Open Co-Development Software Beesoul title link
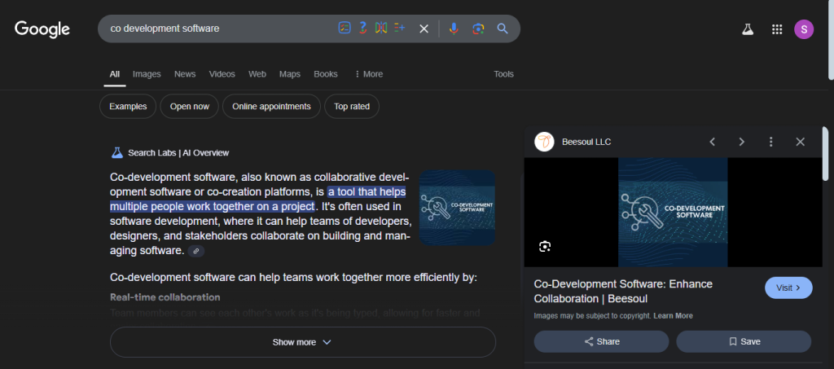This screenshot has height=369, width=834. tap(623, 292)
